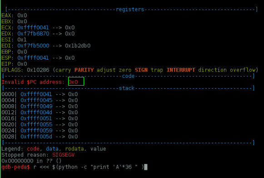Click the EFLAGS value 0x10286
Image resolution: width=264 pixels, height=178 pixels.
[38, 70]
